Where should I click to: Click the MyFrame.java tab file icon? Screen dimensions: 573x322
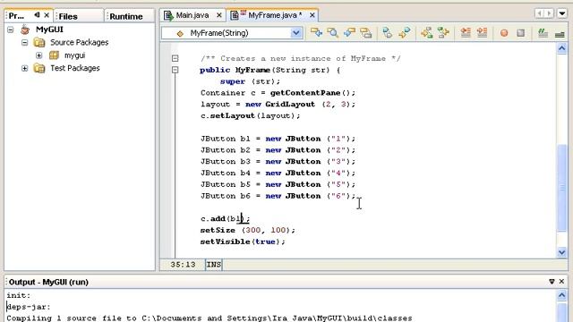click(x=235, y=15)
